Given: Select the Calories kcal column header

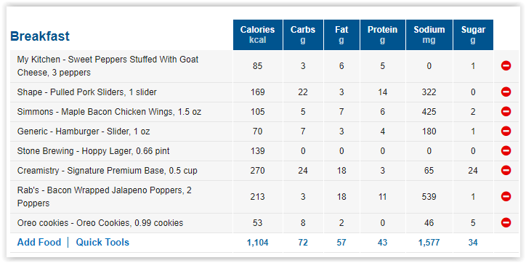Looking at the screenshot, I should (258, 35).
